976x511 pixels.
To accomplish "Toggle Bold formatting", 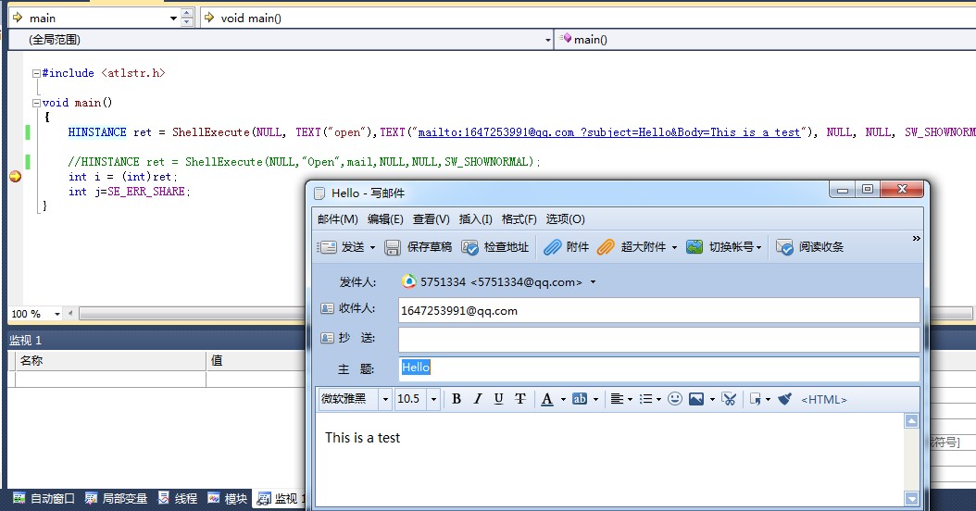I will 457,399.
